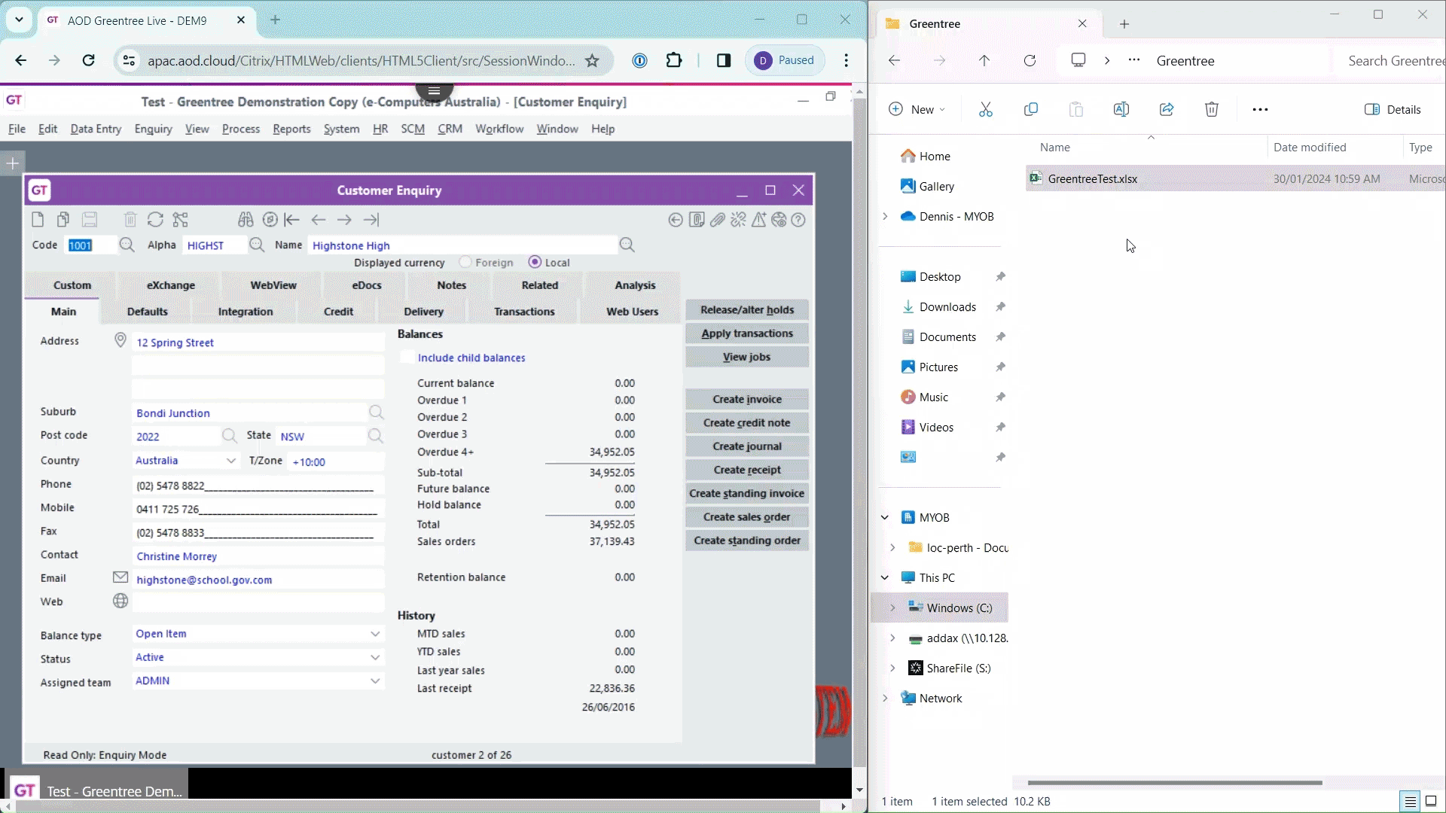Click the Share icon in File Explorer

click(1167, 110)
